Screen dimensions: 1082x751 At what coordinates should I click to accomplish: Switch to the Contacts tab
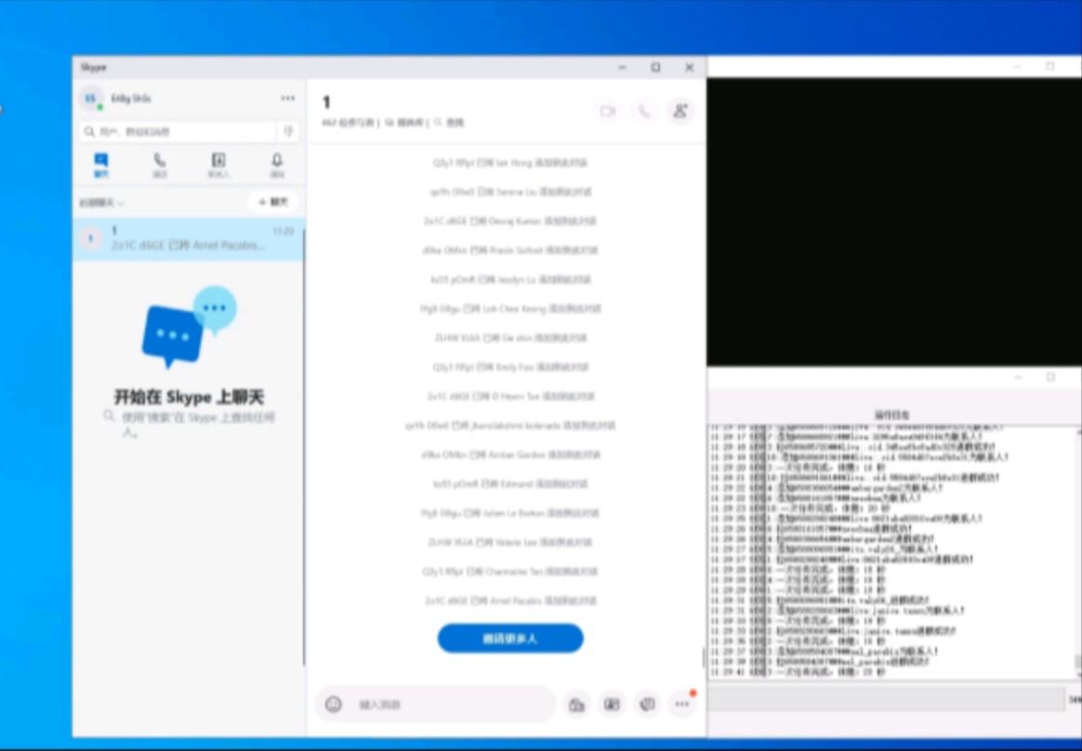218,165
